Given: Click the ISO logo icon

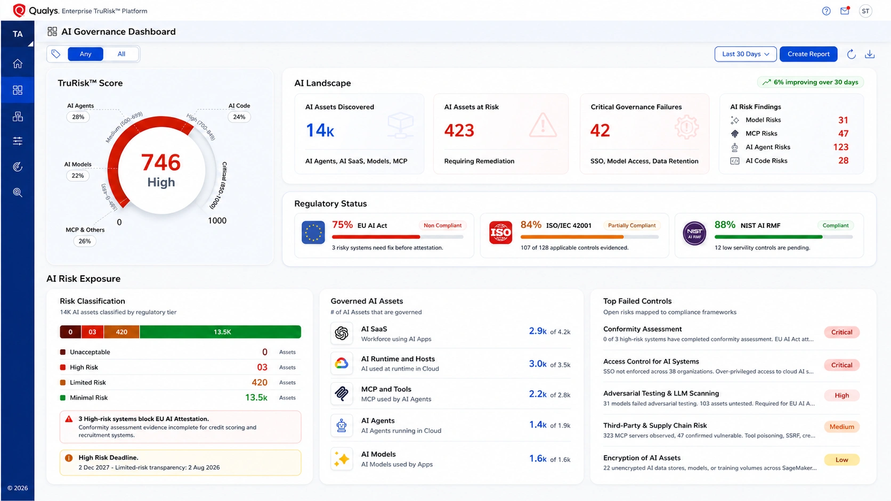Looking at the screenshot, I should (501, 233).
